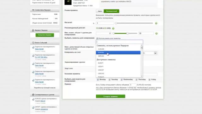Click the minimum volume input showing 0

(104, 33)
